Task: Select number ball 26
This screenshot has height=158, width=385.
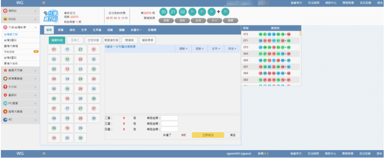Action: tap(80, 99)
